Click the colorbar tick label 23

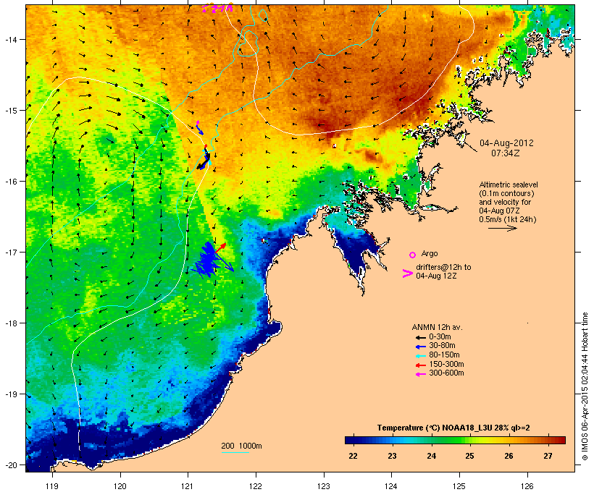point(392,456)
